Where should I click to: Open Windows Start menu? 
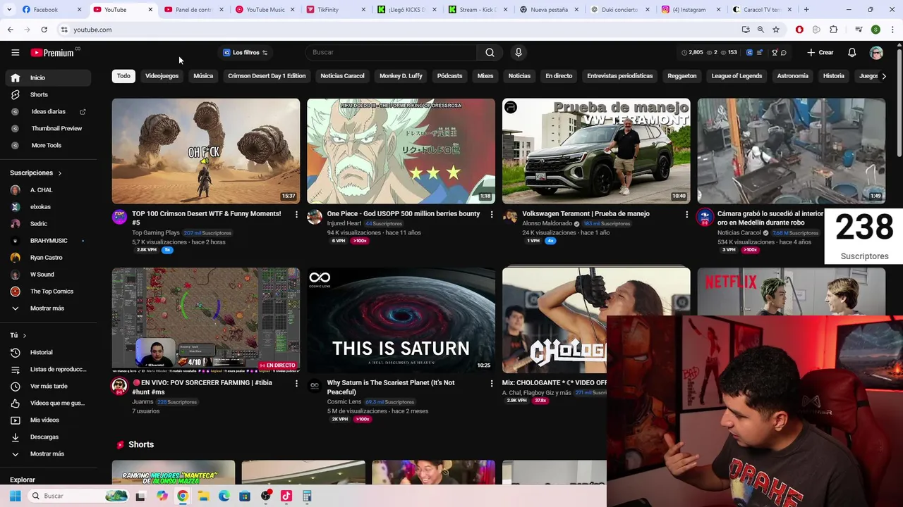[x=15, y=496]
